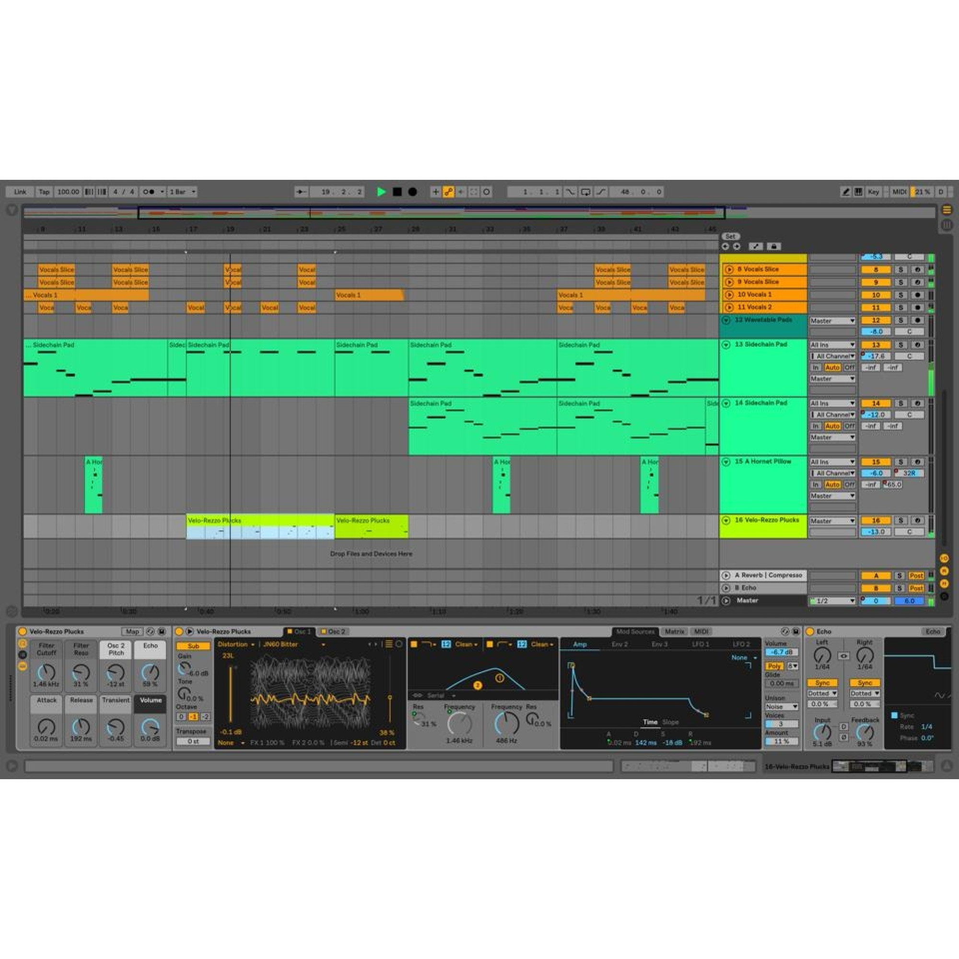959x959 pixels.
Task: Open the 1 Bar quantization dropdown
Action: 183,192
